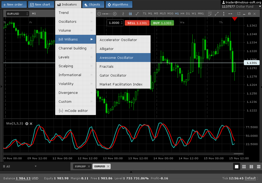Image resolution: width=262 pixels, height=183 pixels.
Task: Select M5 timeframe
Action: coord(156,14)
